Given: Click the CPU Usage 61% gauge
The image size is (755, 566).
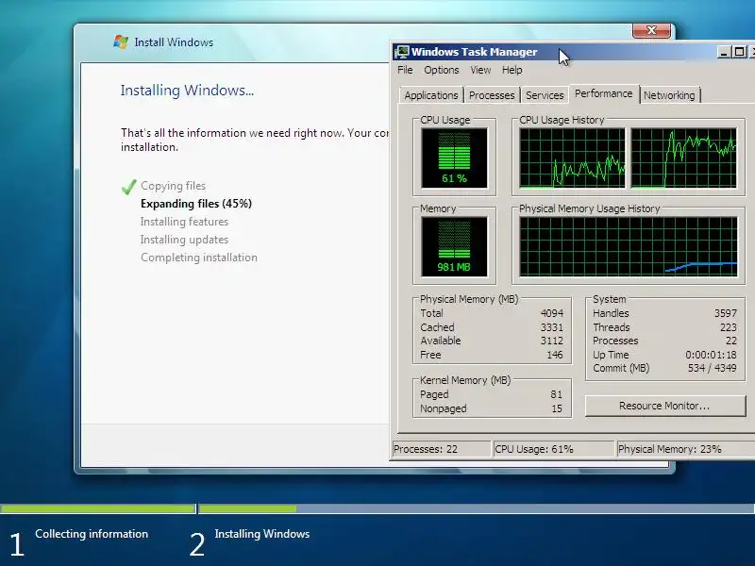Looking at the screenshot, I should click(x=454, y=158).
